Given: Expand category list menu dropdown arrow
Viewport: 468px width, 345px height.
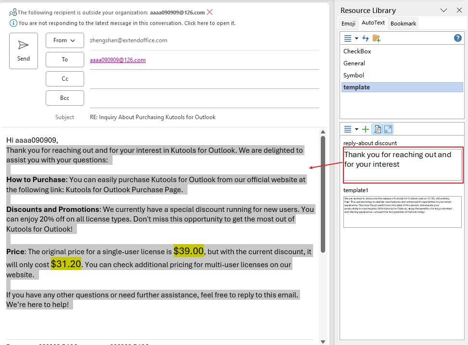Looking at the screenshot, I should click(356, 38).
